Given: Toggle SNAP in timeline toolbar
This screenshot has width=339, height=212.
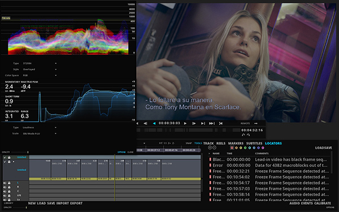Looking at the screenshot, I should (189, 143).
